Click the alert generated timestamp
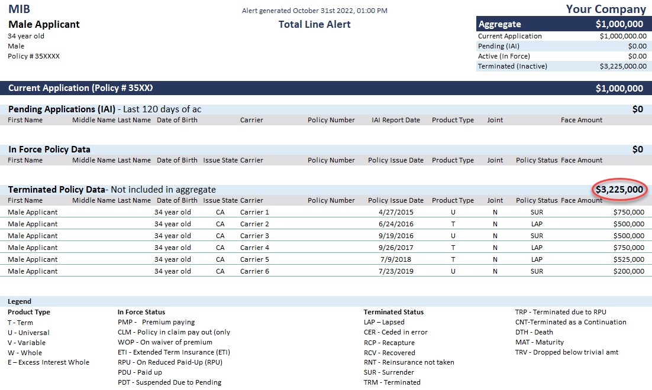Screen dimensions: 652x390 tap(314, 11)
